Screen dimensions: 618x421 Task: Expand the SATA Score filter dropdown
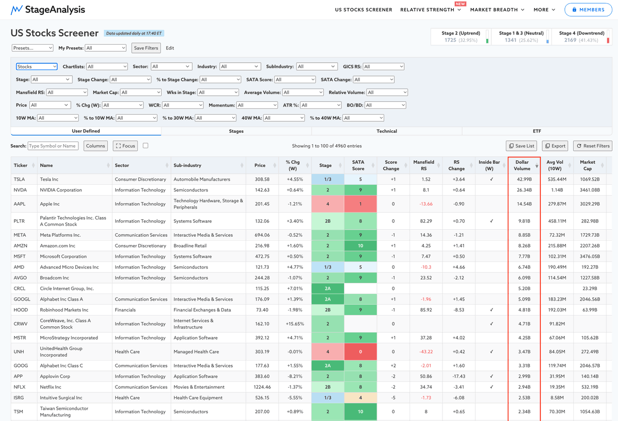coord(295,79)
